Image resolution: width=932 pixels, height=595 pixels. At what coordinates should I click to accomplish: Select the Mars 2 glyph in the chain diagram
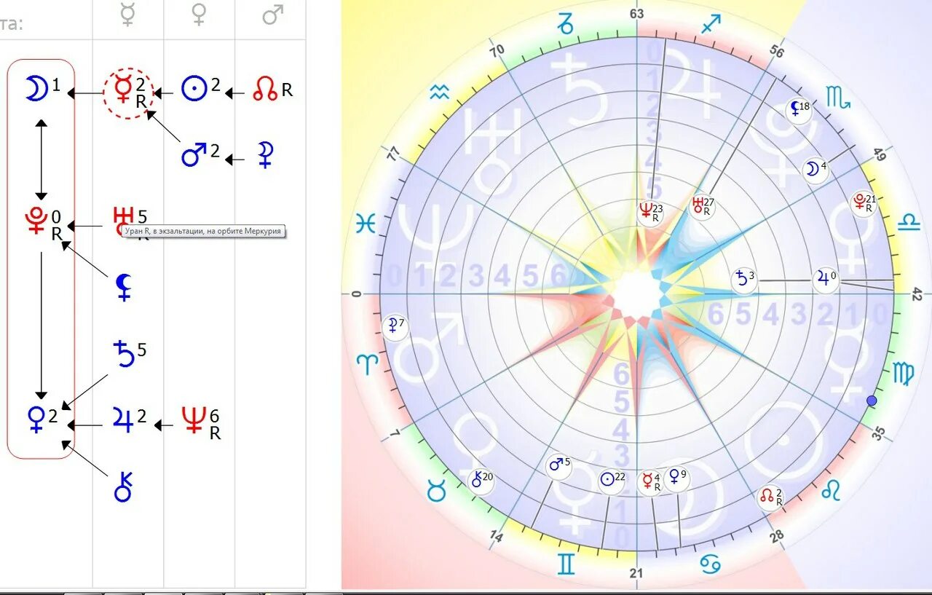[194, 154]
